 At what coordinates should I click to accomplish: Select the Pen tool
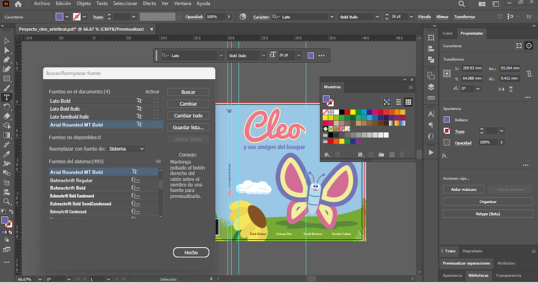pos(7,60)
